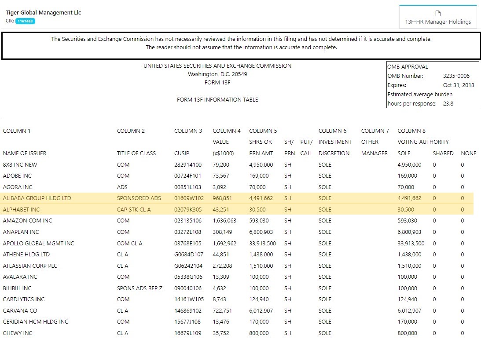
Task: Click the ANAPLAN INC shares amount 6,800,903
Action: pos(261,232)
